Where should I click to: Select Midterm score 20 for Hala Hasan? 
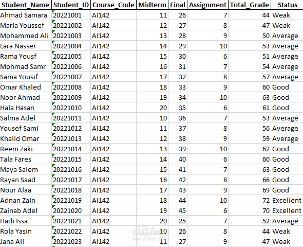153,108
